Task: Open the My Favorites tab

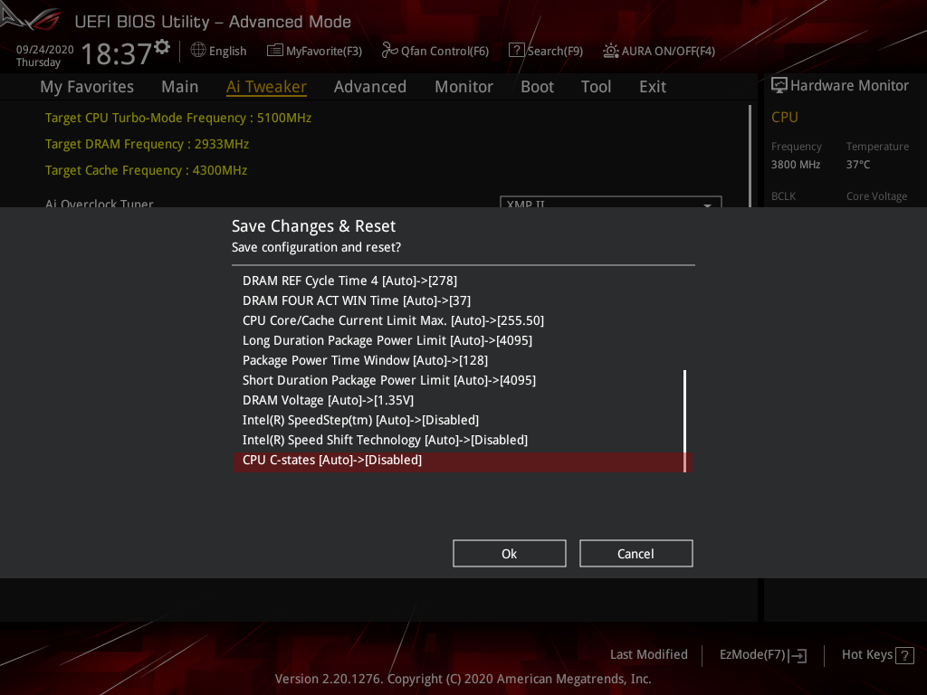Action: [x=87, y=87]
